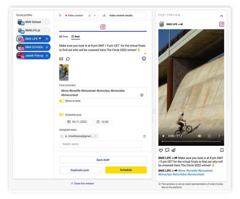
Task: Switch to the Post tab
Action: (64, 37)
